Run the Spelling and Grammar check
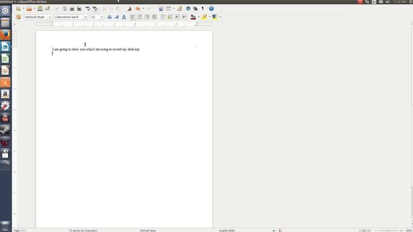The image size is (413, 232). (x=88, y=8)
